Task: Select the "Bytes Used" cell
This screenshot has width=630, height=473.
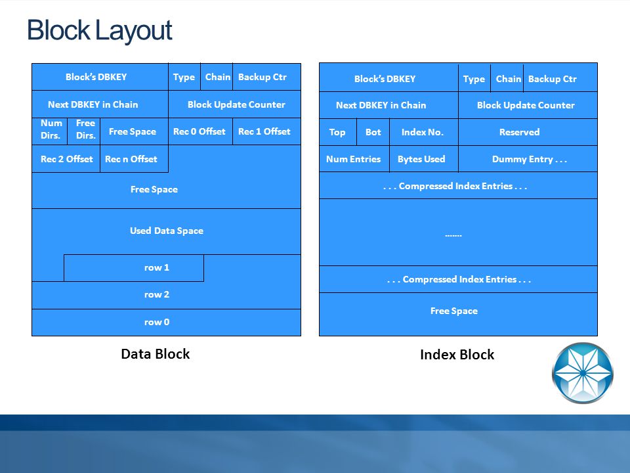Action: pos(424,159)
